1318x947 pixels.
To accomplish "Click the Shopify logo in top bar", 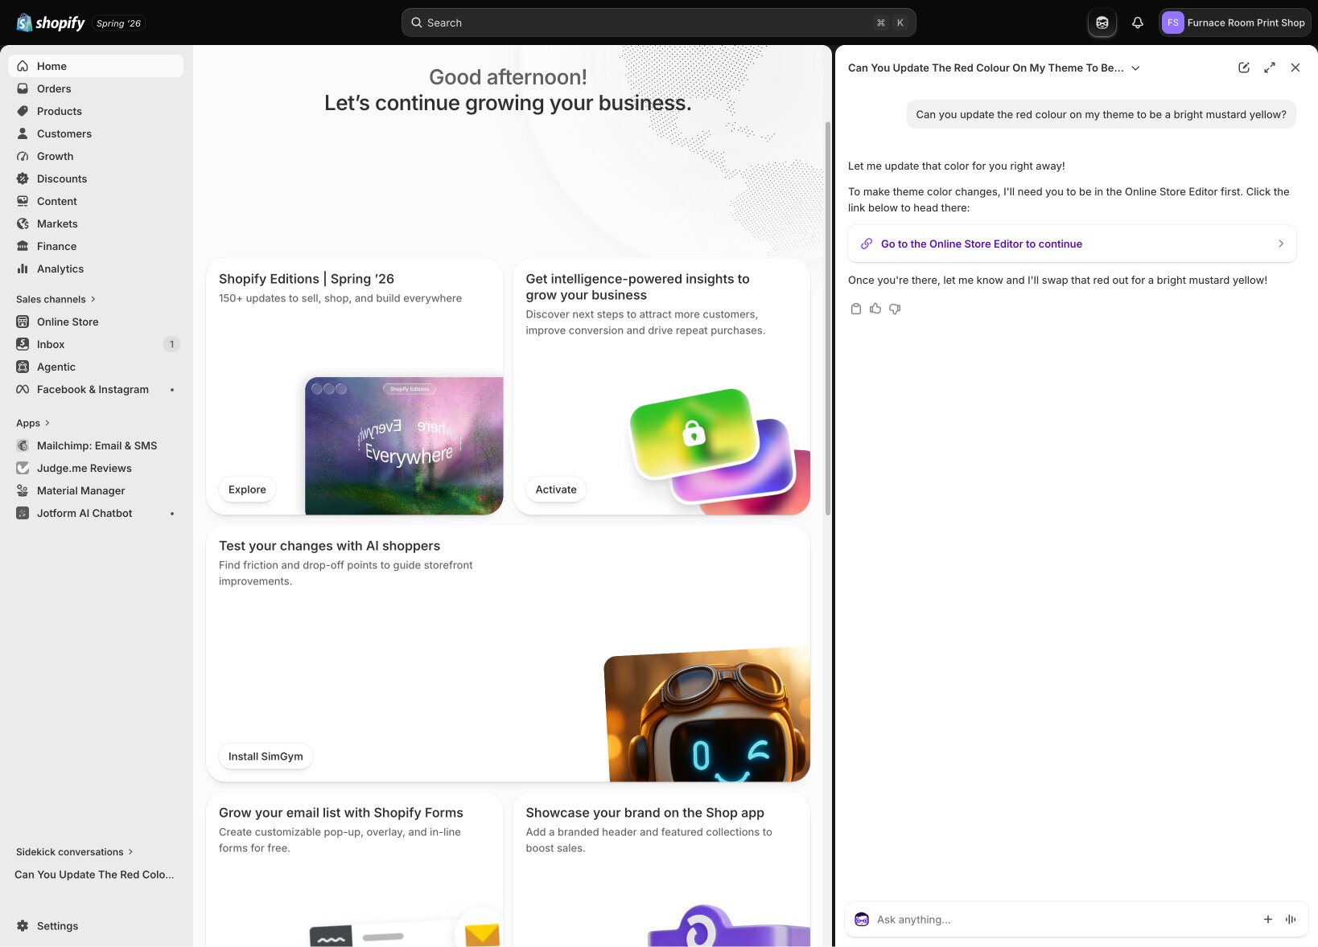I will 51,23.
